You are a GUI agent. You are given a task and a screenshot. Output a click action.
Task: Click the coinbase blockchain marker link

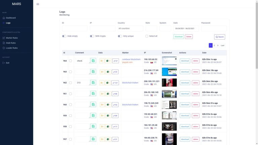(x=131, y=59)
